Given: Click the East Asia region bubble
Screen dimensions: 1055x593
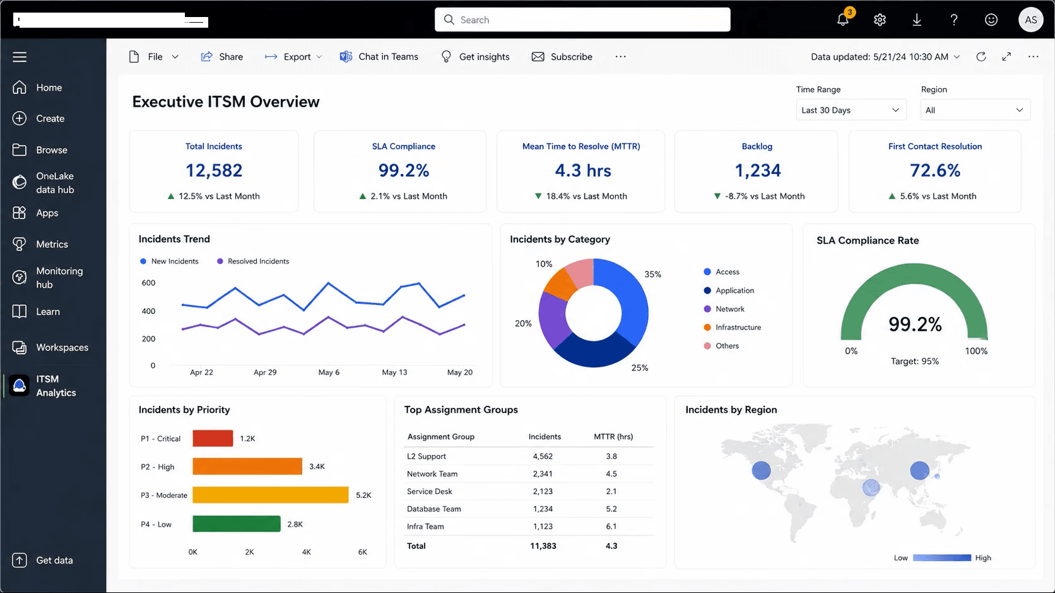Looking at the screenshot, I should click(x=919, y=470).
